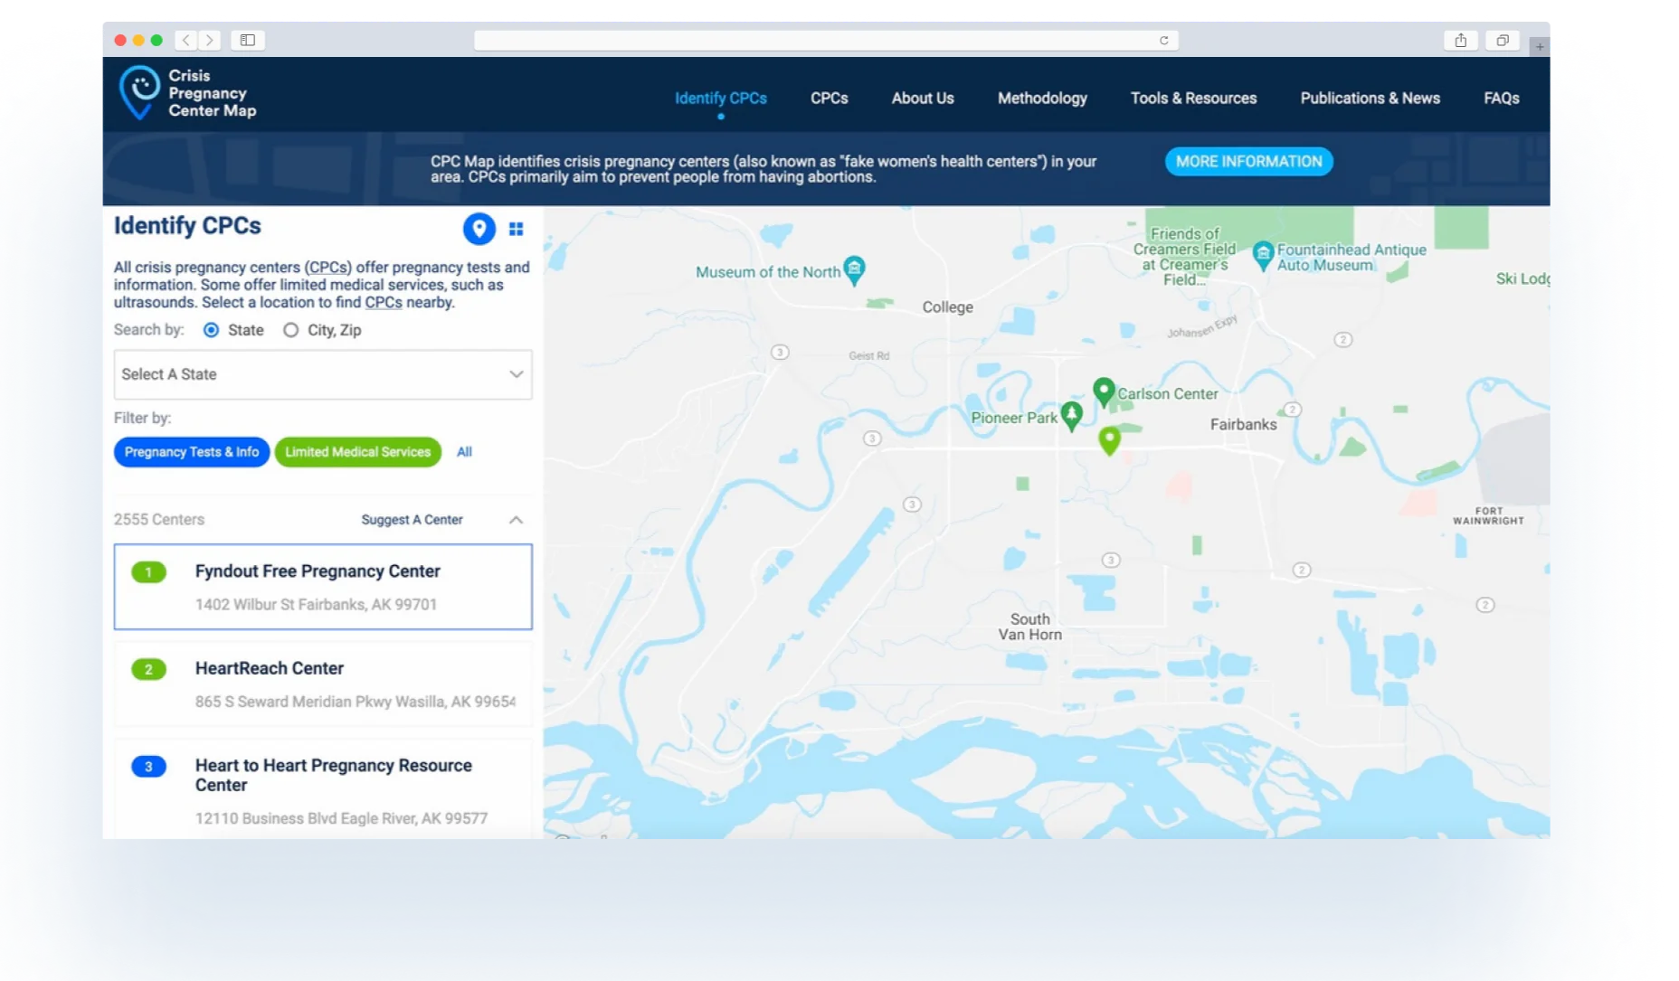Image resolution: width=1679 pixels, height=981 pixels.
Task: Select the State radio button
Action: click(212, 330)
